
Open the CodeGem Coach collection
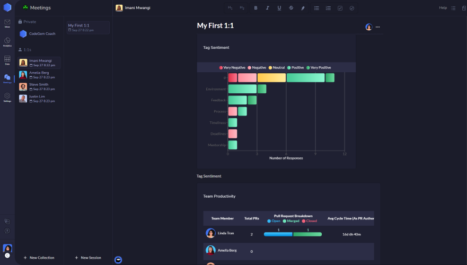pyautogui.click(x=38, y=33)
